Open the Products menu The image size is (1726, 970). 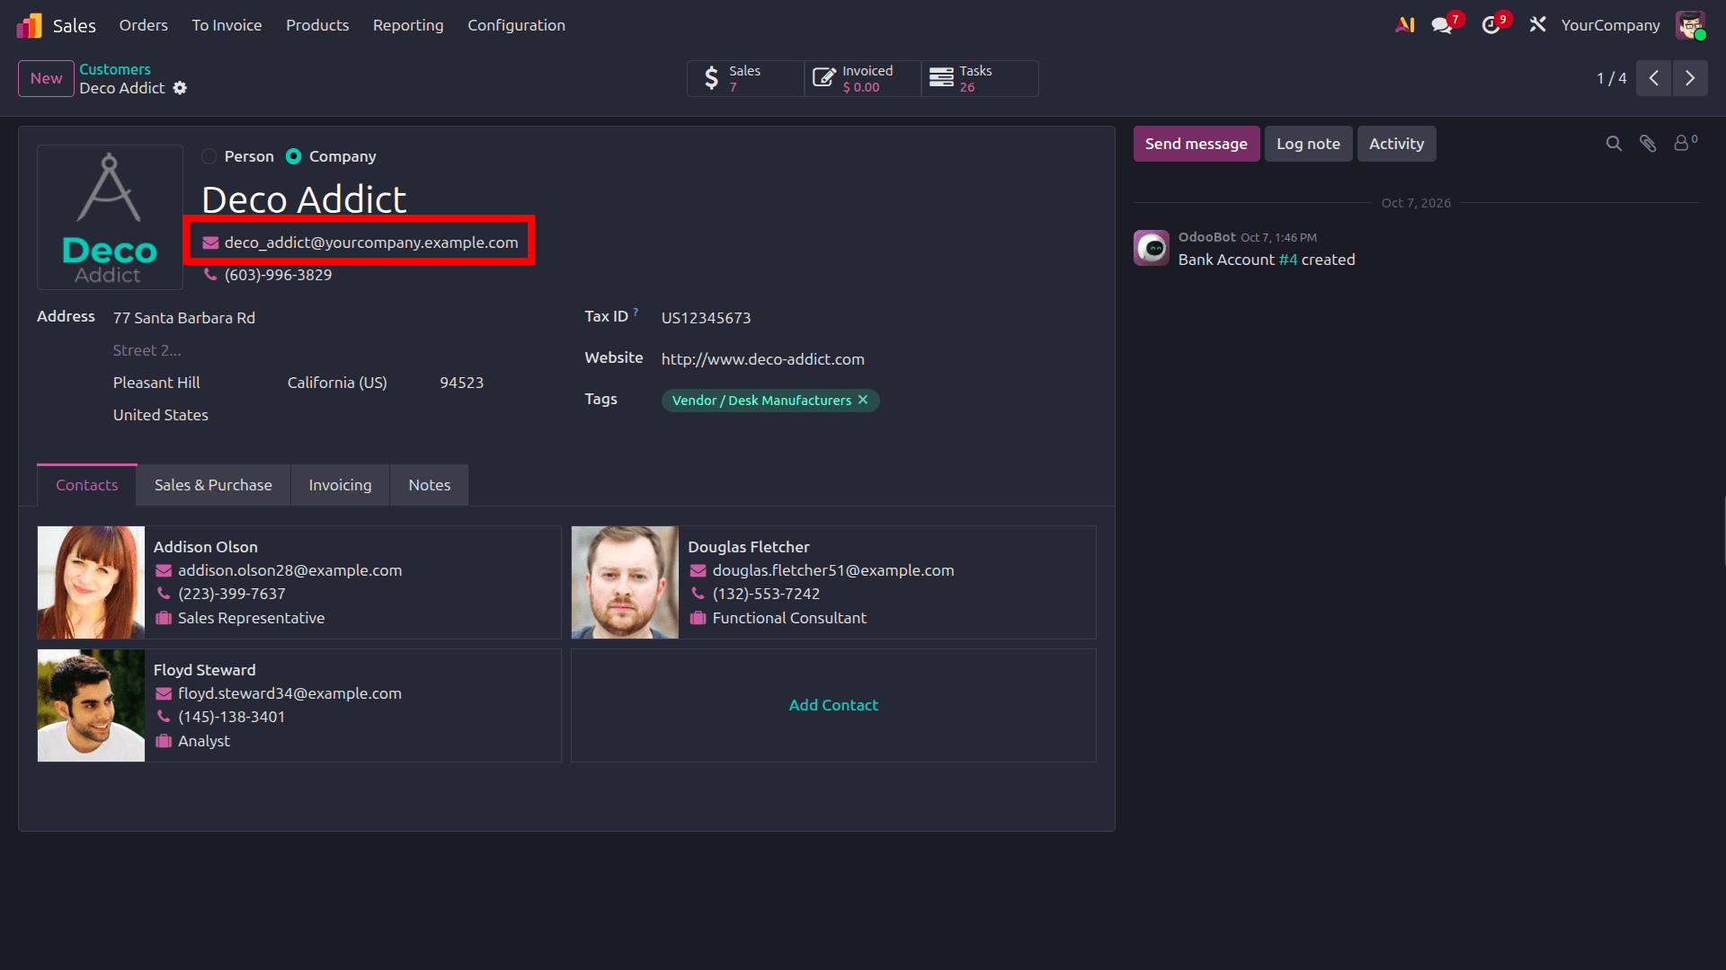(317, 25)
